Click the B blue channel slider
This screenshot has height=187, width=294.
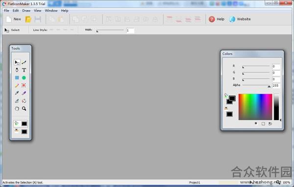point(256,79)
